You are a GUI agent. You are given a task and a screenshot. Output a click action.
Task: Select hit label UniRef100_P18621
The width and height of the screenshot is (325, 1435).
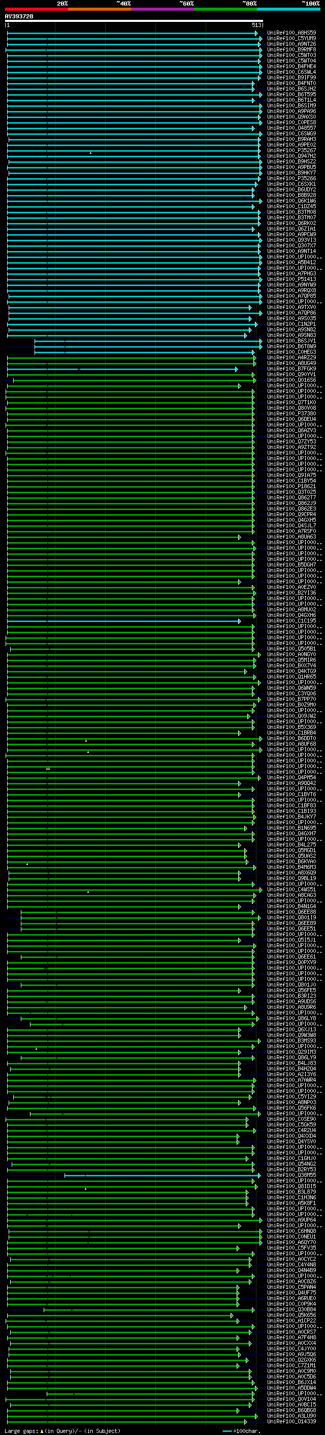(x=291, y=486)
